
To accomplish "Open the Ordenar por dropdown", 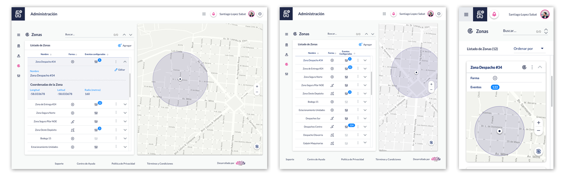I will tap(529, 49).
